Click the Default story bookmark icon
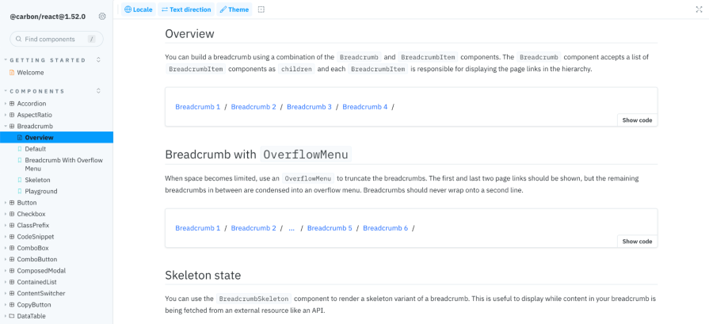Screen dimensions: 709x324 pyautogui.click(x=21, y=149)
